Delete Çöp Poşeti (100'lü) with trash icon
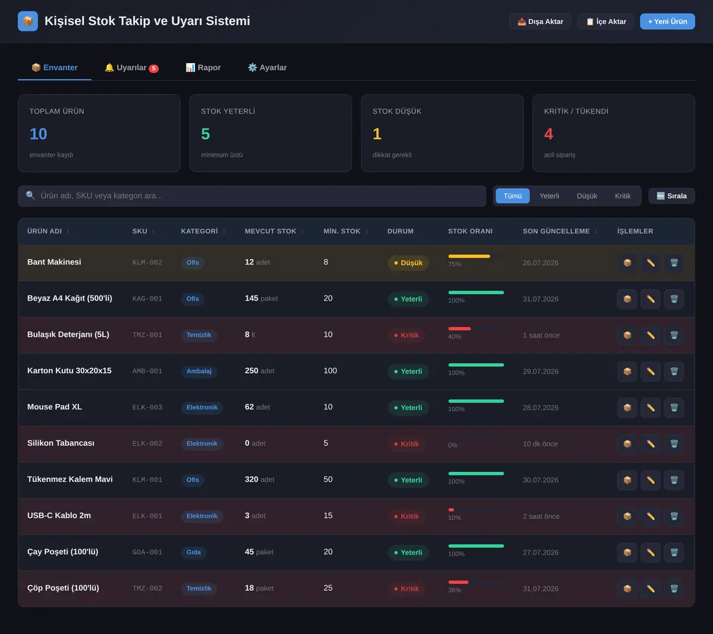The width and height of the screenshot is (713, 634). [674, 589]
